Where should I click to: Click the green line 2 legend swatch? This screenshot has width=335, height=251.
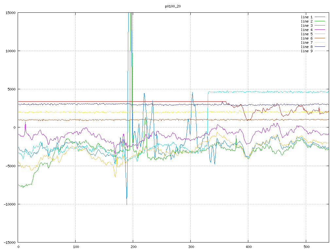320,21
